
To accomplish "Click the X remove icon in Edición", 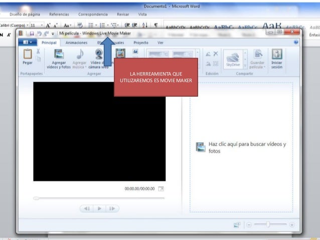I will (x=216, y=54).
